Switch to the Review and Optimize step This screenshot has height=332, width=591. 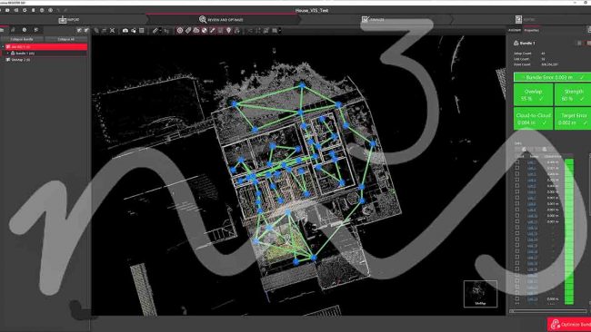pyautogui.click(x=221, y=20)
